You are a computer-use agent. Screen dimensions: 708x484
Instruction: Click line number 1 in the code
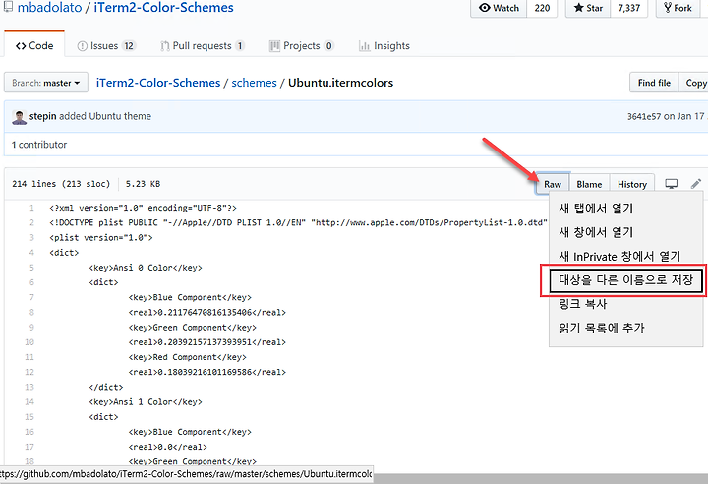click(x=31, y=208)
